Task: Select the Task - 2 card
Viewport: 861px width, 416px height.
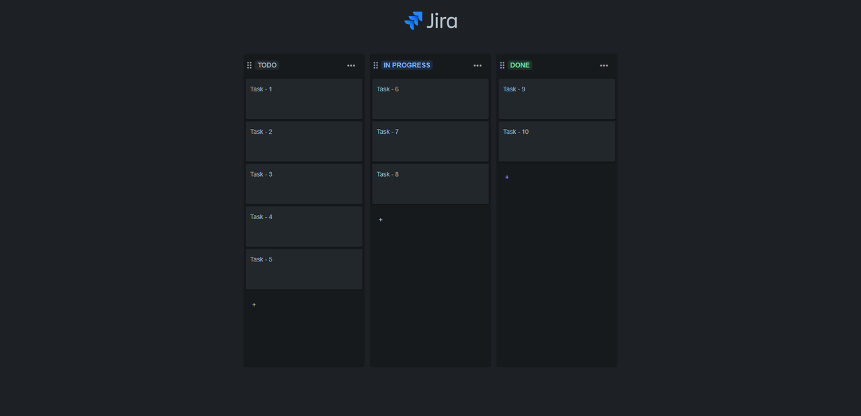Action: coord(303,141)
